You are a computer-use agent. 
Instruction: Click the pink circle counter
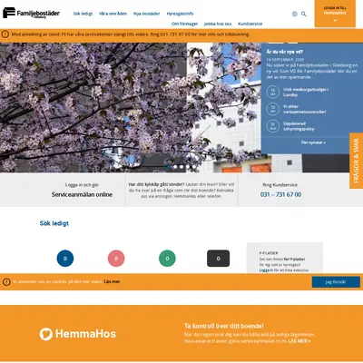tap(116, 259)
